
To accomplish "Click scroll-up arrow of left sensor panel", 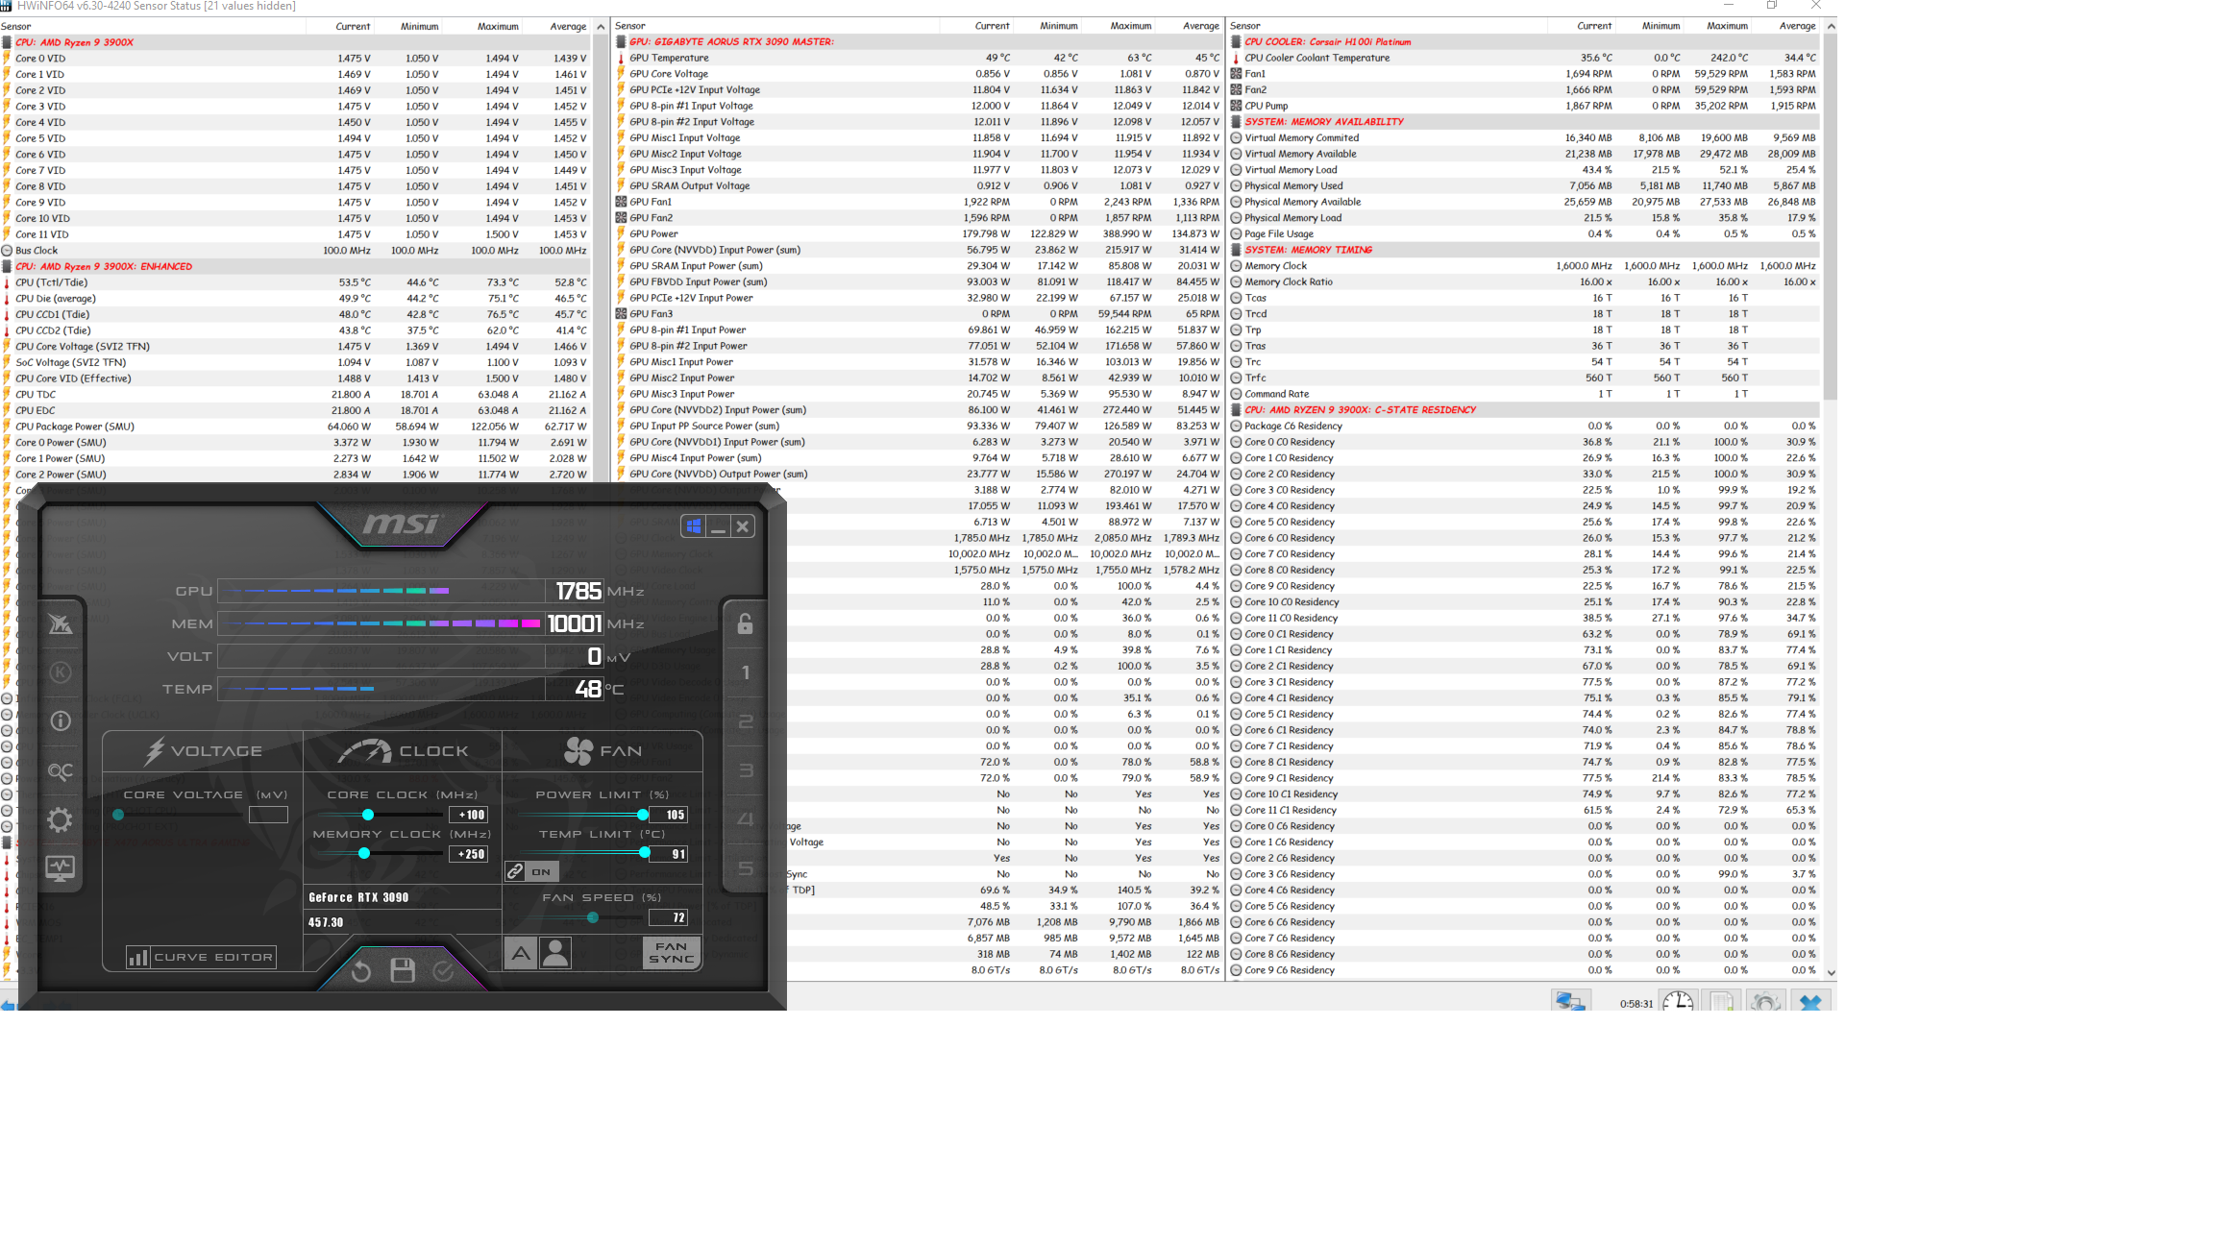I will click(601, 27).
